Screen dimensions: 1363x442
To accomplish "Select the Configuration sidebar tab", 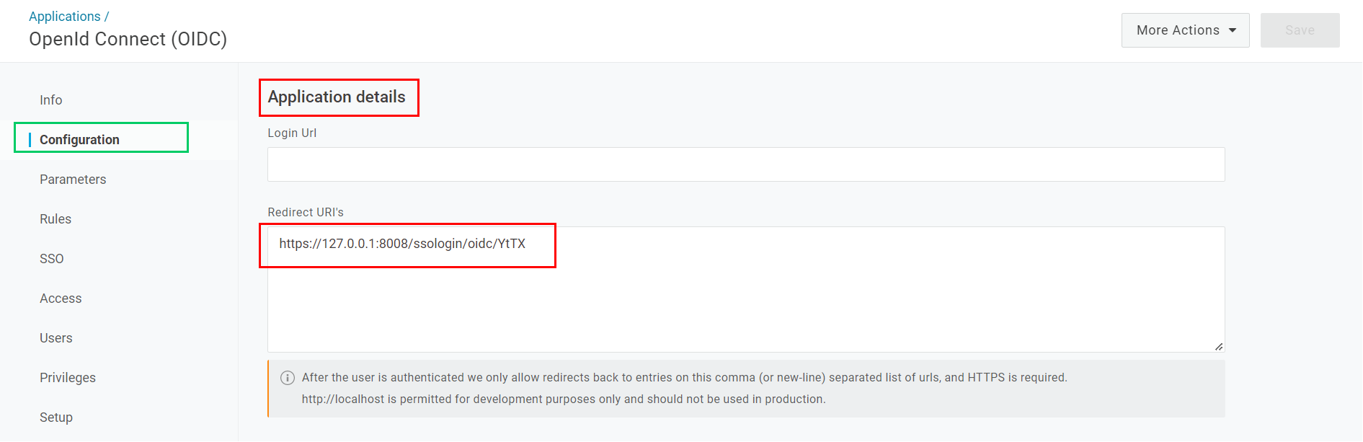I will click(79, 140).
